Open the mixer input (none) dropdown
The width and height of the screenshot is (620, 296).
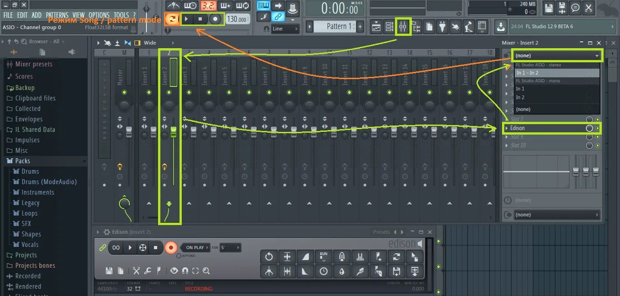[557, 55]
